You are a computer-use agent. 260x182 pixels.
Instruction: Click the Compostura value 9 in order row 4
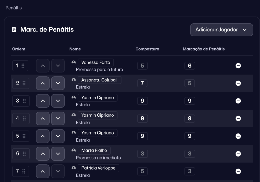click(x=142, y=118)
